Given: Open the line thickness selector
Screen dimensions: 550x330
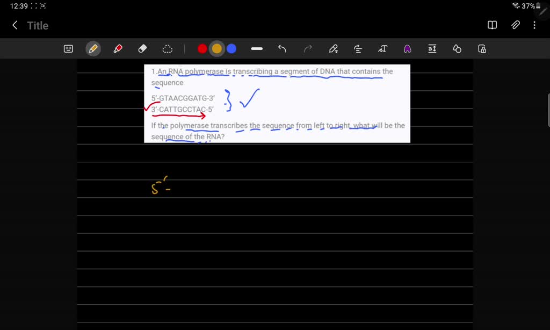Looking at the screenshot, I should [256, 48].
